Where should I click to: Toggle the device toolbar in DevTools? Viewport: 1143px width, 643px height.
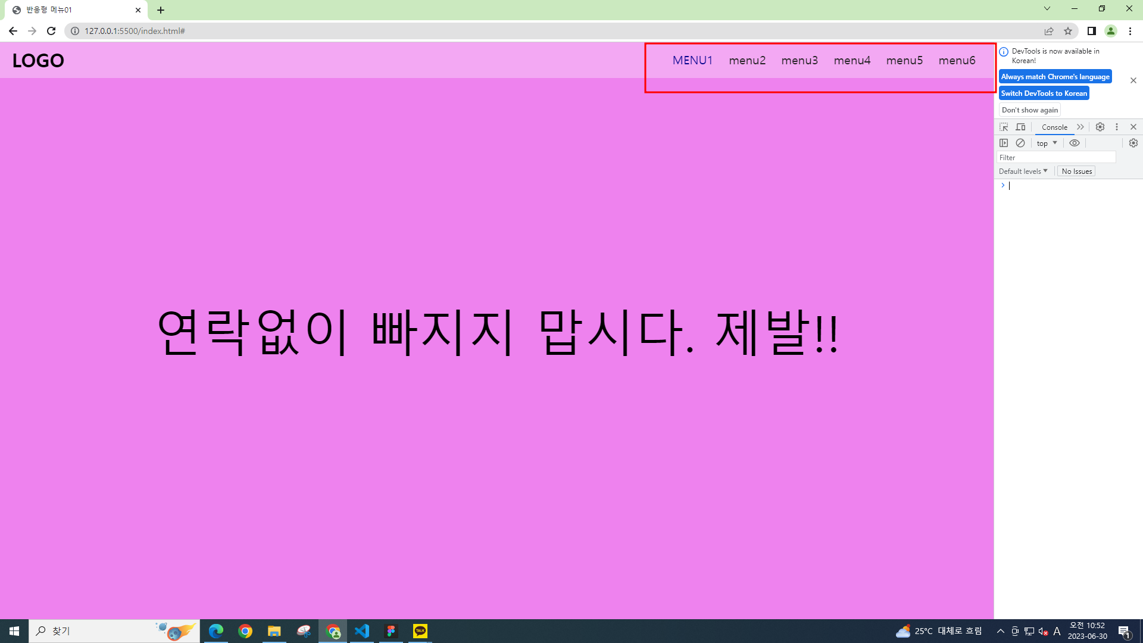click(x=1020, y=127)
